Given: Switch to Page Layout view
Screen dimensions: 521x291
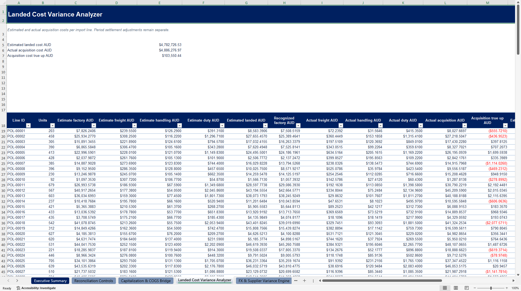Looking at the screenshot, I should (456, 288).
